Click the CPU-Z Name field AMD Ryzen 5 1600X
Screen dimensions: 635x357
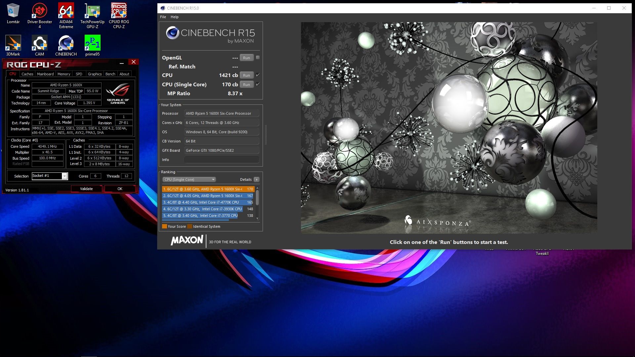[x=66, y=85]
